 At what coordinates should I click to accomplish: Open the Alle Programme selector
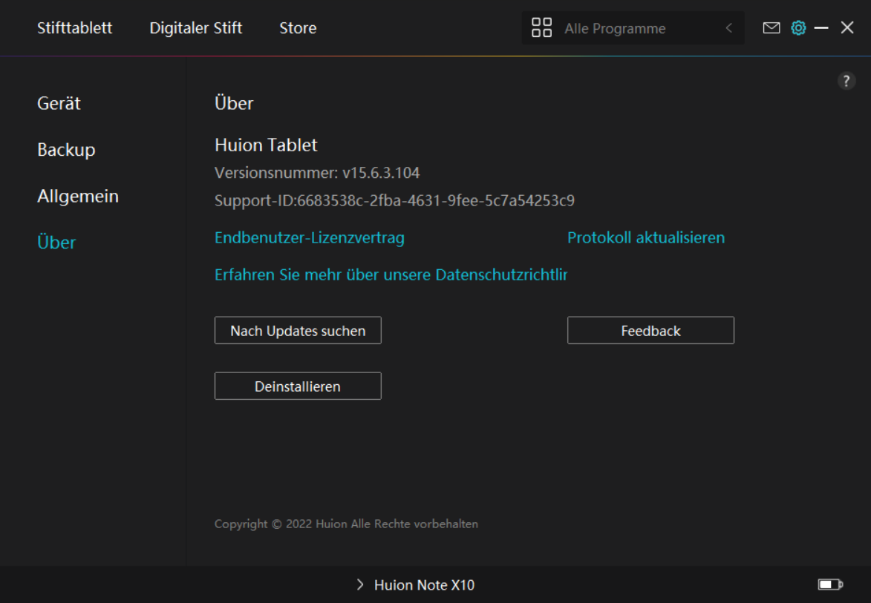point(633,27)
